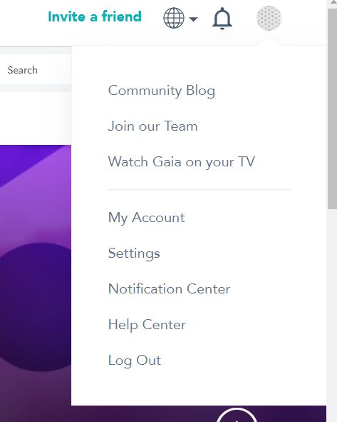Viewport: 337px width, 422px height.
Task: Open the notifications bell icon
Action: (x=222, y=19)
